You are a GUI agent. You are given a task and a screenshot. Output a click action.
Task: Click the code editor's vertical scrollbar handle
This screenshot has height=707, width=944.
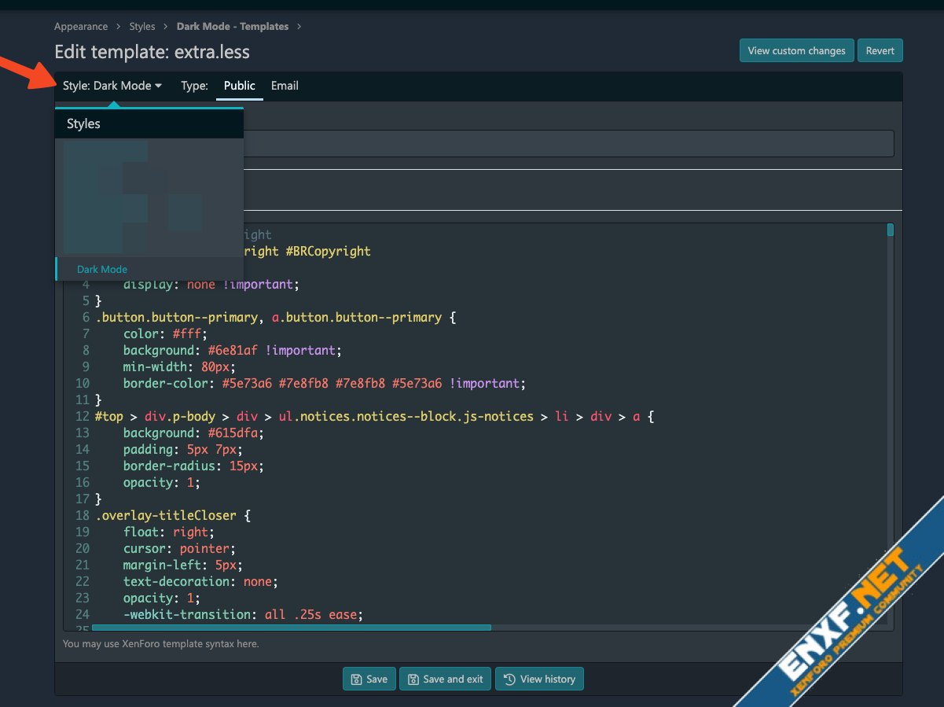point(890,230)
